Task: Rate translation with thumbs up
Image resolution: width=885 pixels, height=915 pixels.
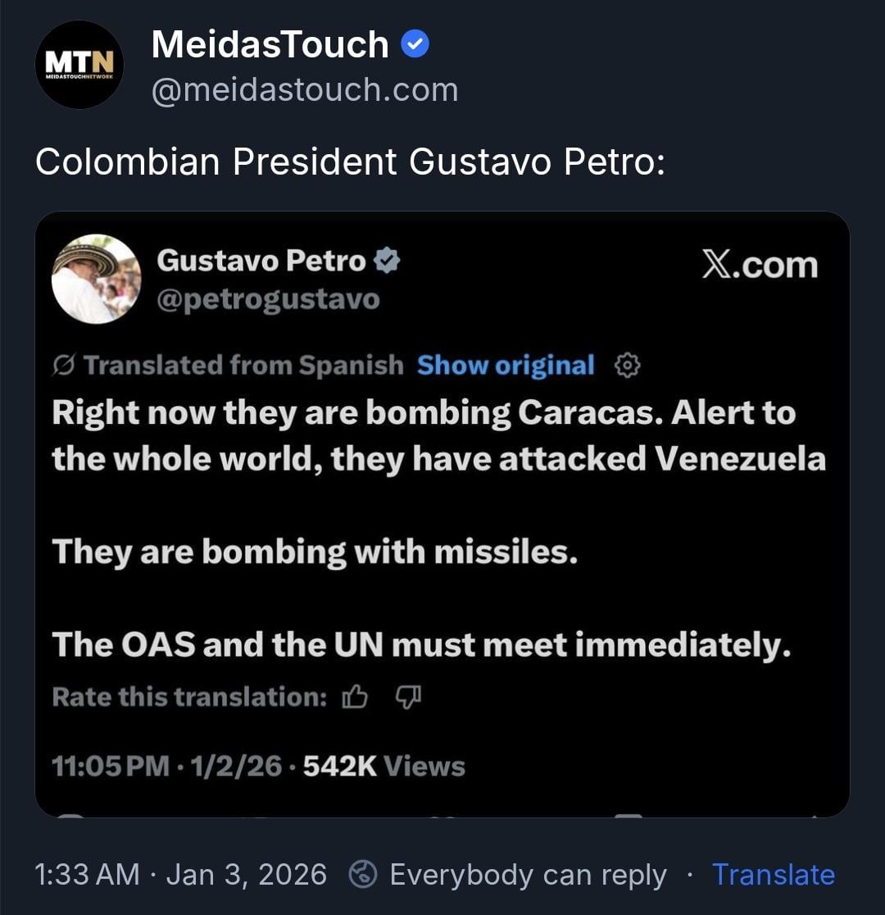Action: tap(355, 697)
